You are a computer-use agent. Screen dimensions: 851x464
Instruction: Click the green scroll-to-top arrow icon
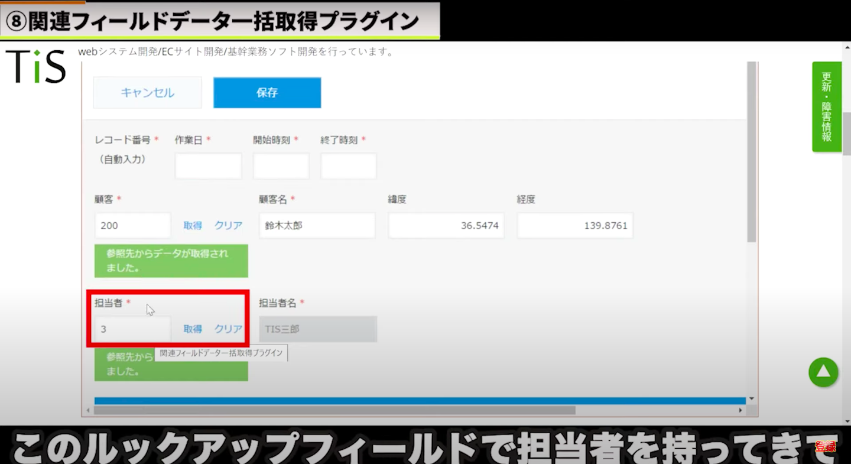pyautogui.click(x=823, y=372)
